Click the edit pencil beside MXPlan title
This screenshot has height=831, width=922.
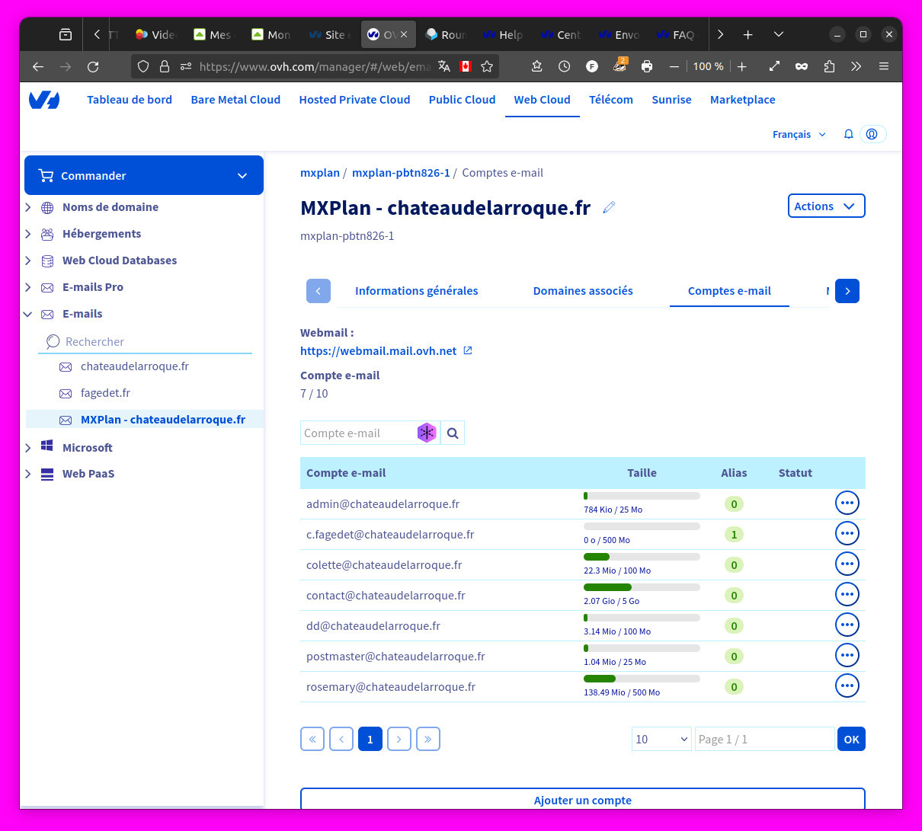[x=609, y=207]
